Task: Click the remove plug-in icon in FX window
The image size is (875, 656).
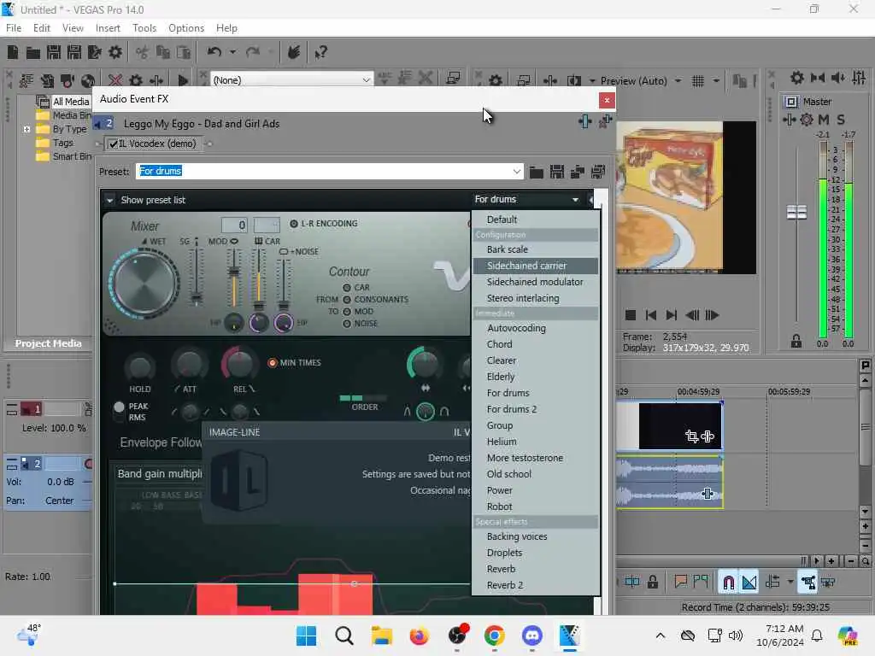Action: pos(605,121)
